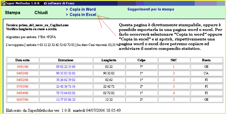Click the Casi vincenti 83,33 % line
Image resolution: width=226 pixels, height=114 pixels.
[62, 45]
